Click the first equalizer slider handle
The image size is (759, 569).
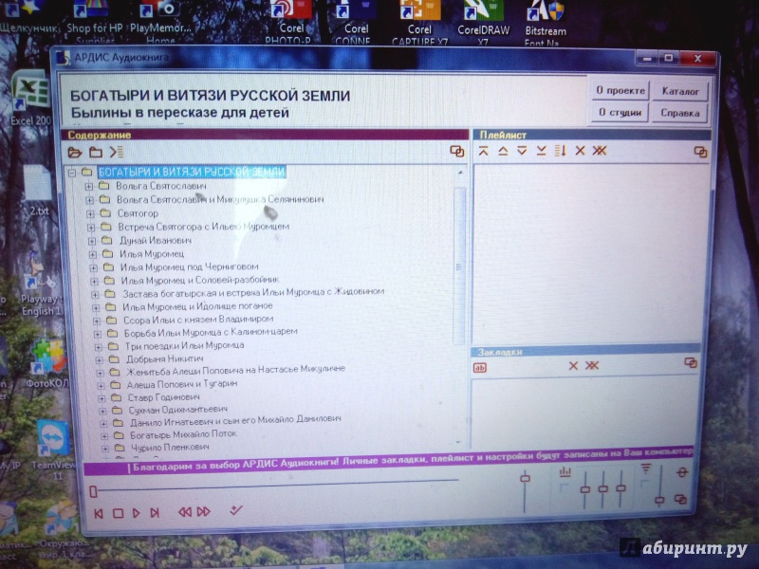point(584,489)
